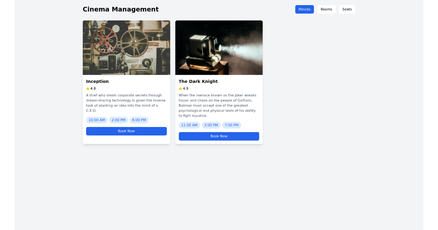Click The Dark Knight movie title
The width and height of the screenshot is (438, 230).
click(x=198, y=81)
